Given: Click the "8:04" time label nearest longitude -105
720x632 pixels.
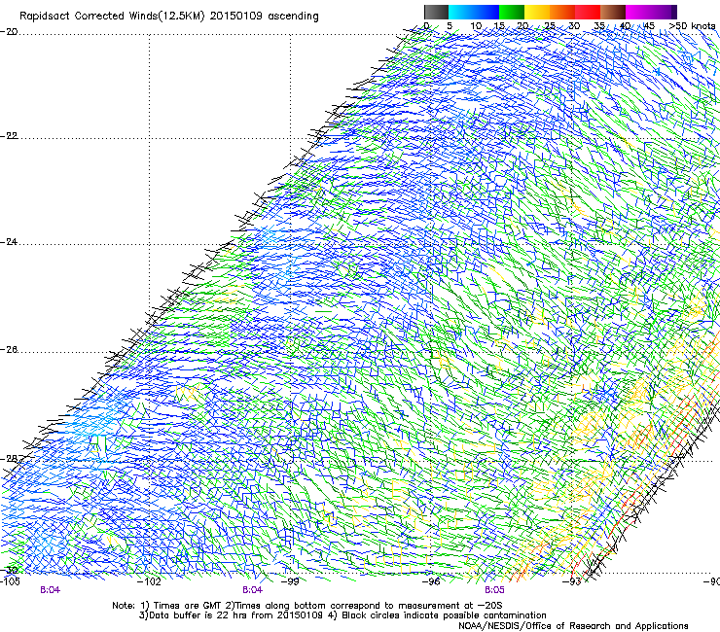Looking at the screenshot, I should (50, 590).
